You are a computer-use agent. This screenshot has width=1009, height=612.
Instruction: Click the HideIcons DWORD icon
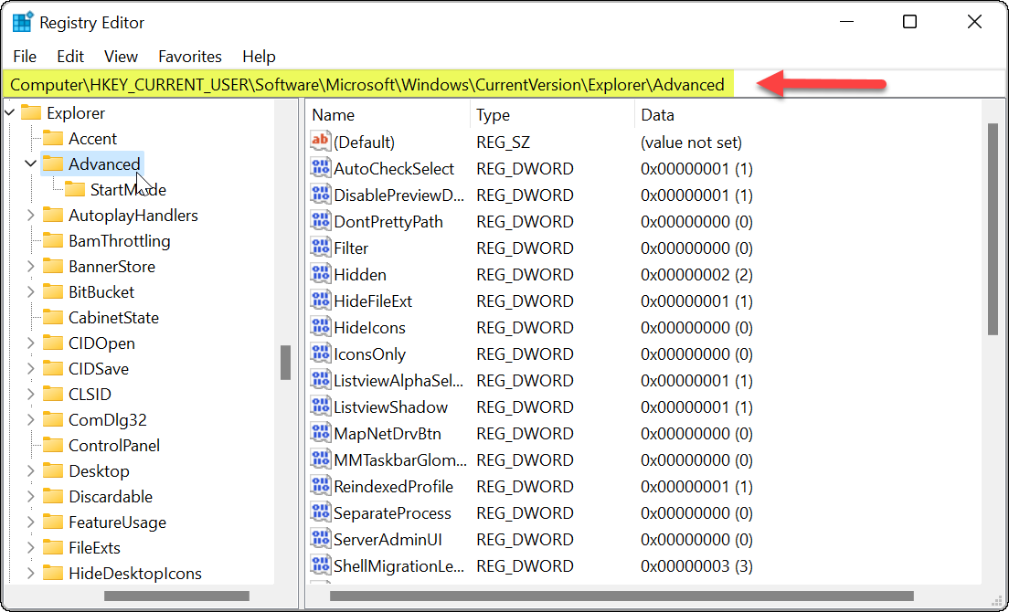320,328
